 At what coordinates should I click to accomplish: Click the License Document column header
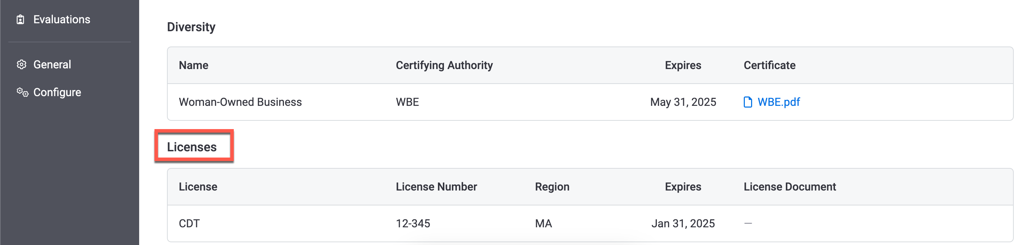pyautogui.click(x=789, y=187)
